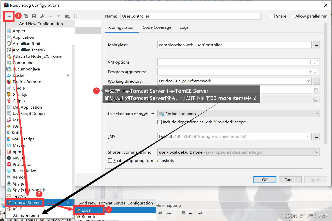Click the Name input field
Viewport: 332px width, 221px height.
click(x=190, y=16)
